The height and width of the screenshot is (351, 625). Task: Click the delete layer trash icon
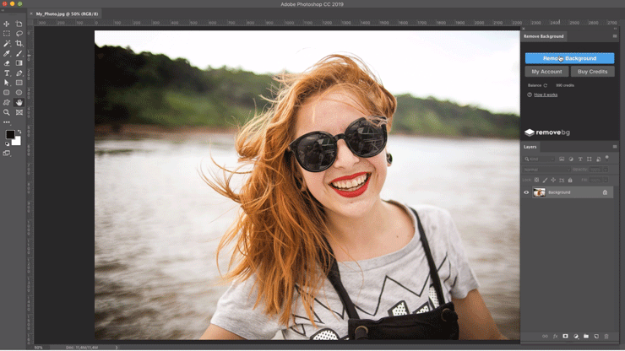pos(606,336)
